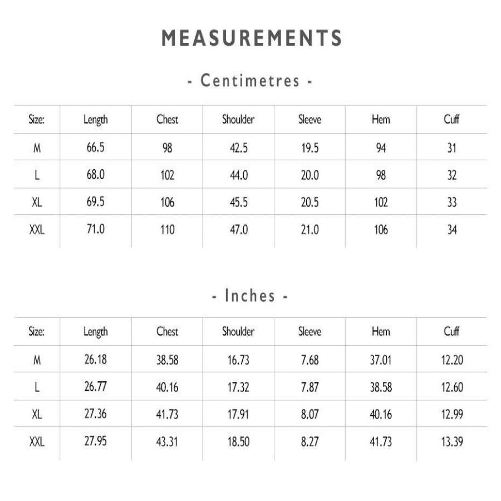
Task: Click the 20.5 sleeve value for XL
Action: [310, 202]
